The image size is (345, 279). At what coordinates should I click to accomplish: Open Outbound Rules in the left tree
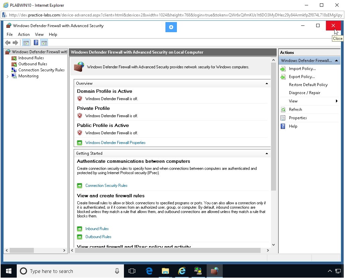[x=32, y=64]
